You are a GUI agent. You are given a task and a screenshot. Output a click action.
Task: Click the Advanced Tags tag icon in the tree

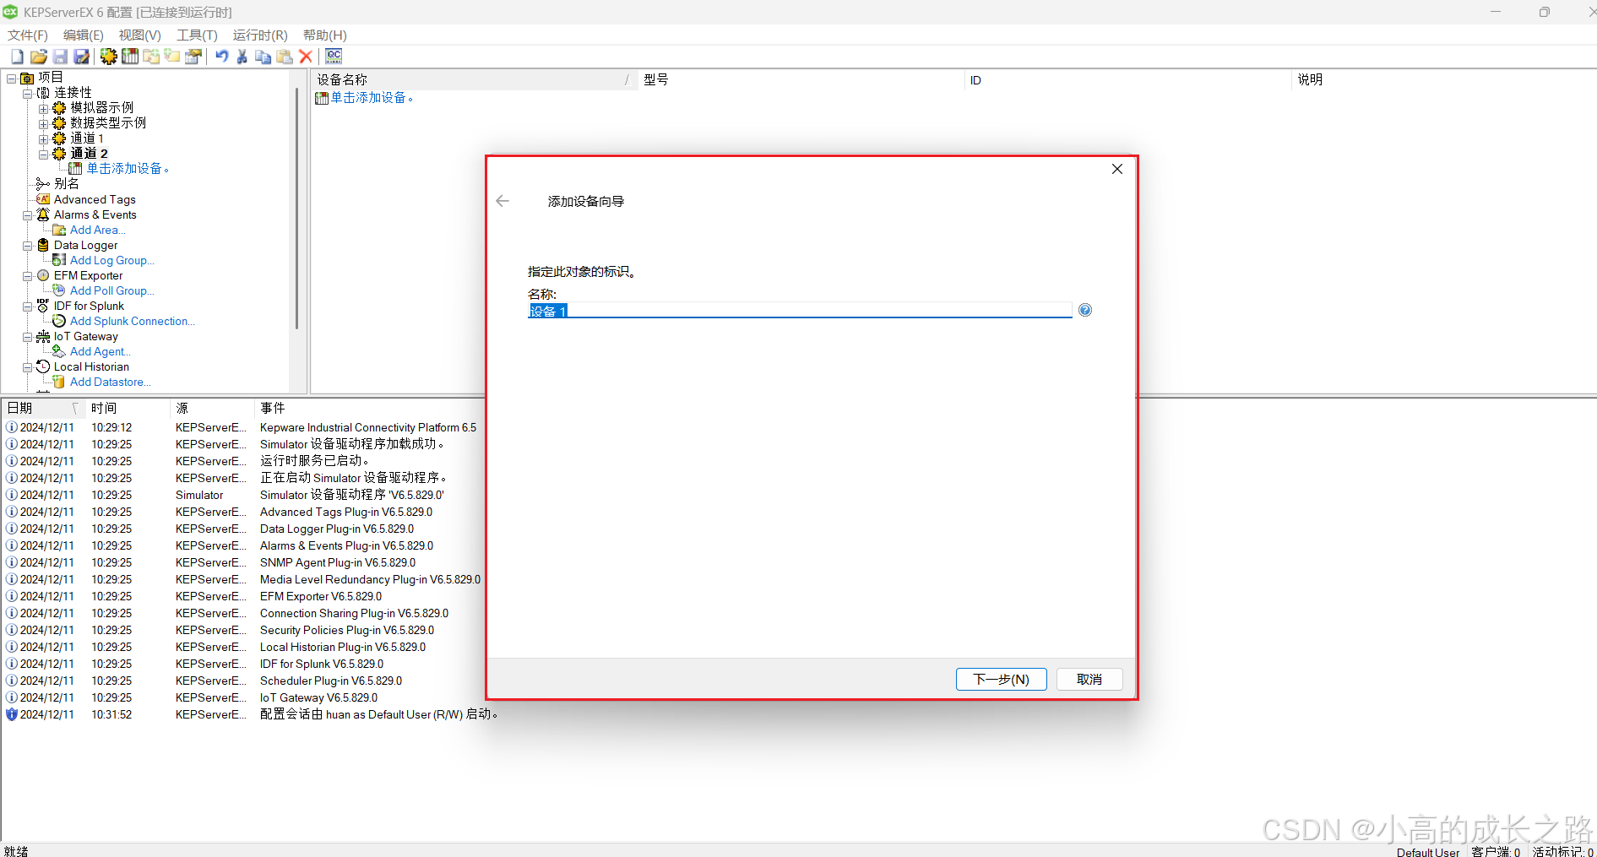43,199
